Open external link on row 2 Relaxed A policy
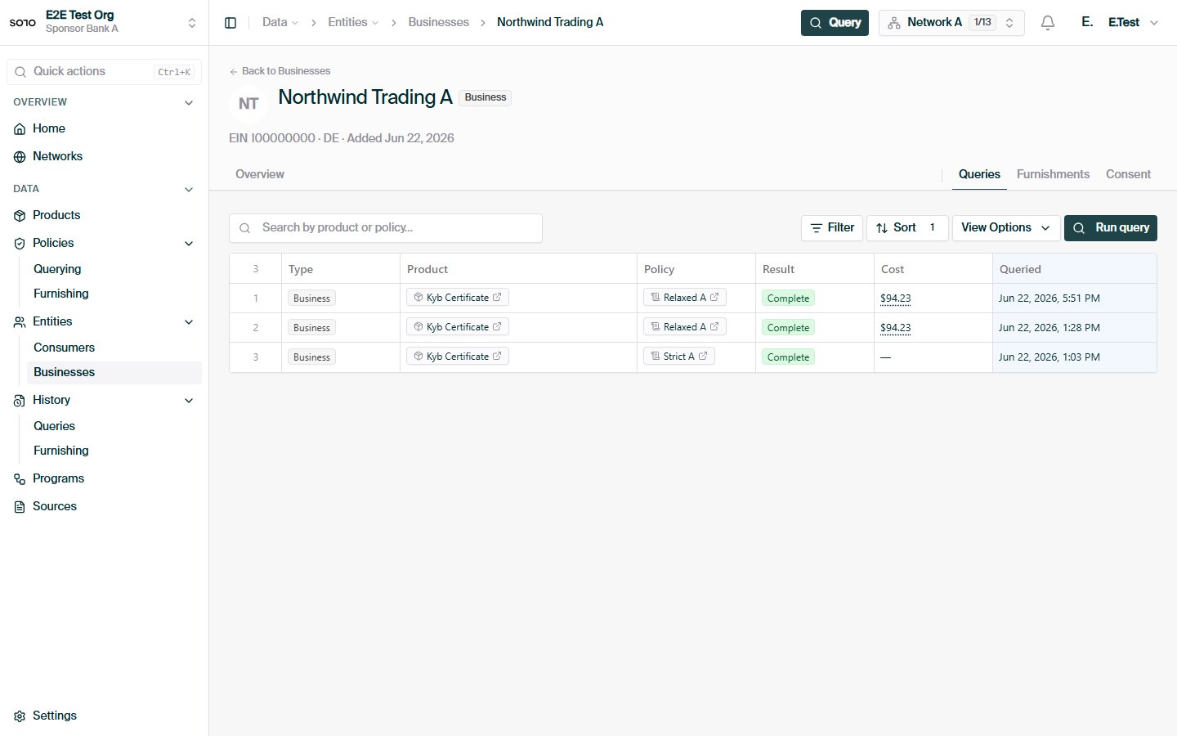1177x736 pixels. click(714, 327)
